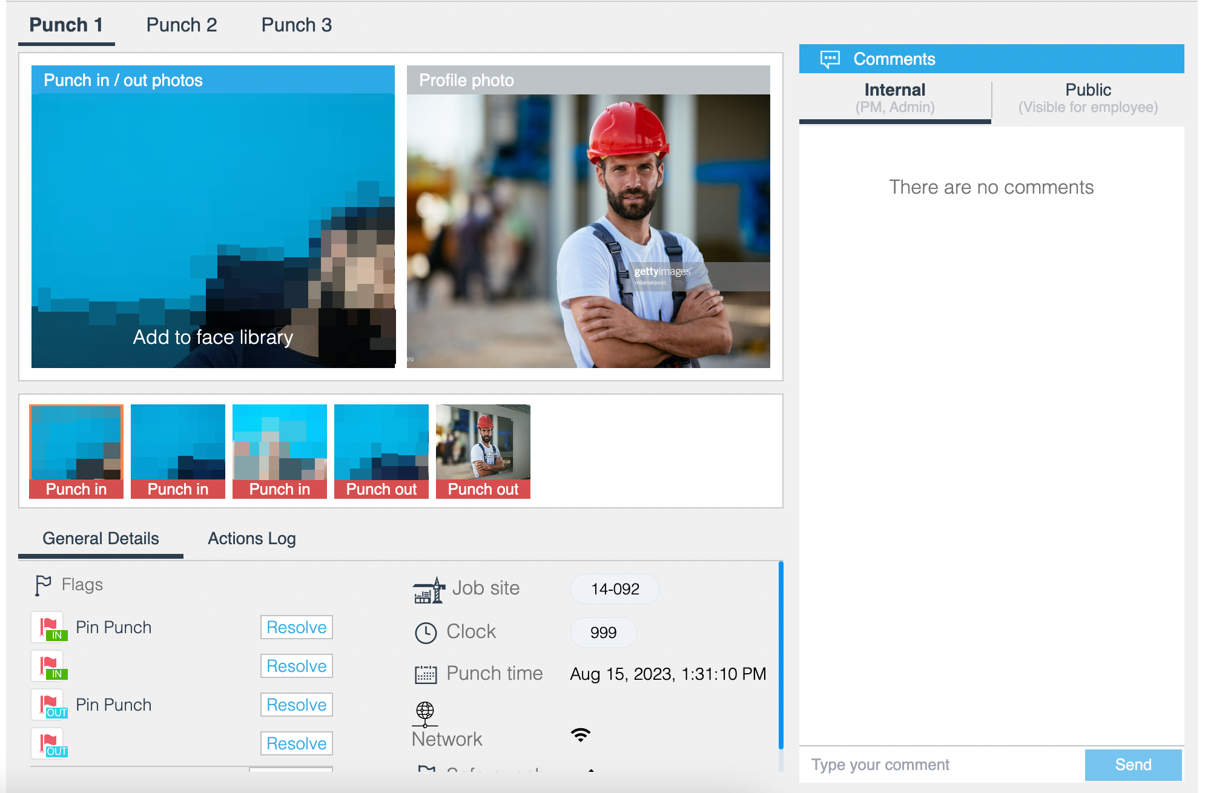Click the Job site crane icon

(x=429, y=590)
